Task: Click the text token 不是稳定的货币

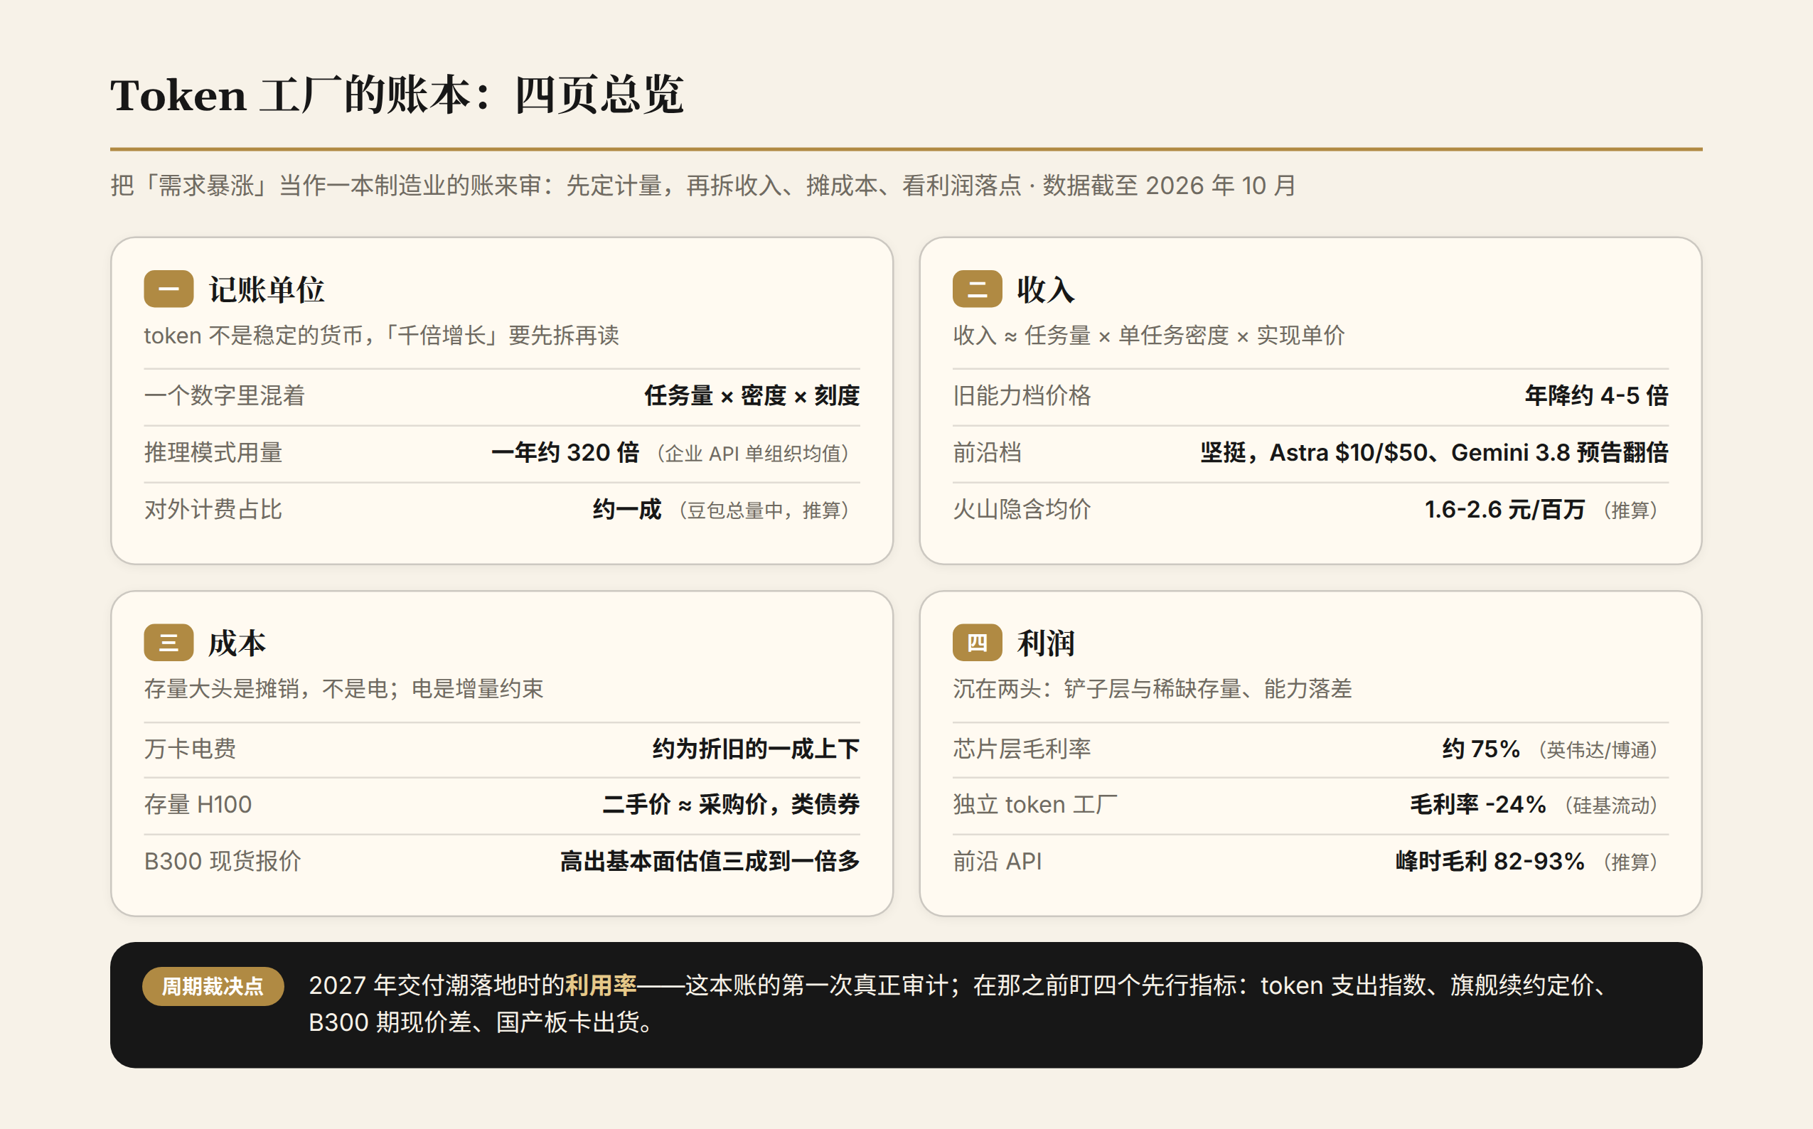Action: 254,336
